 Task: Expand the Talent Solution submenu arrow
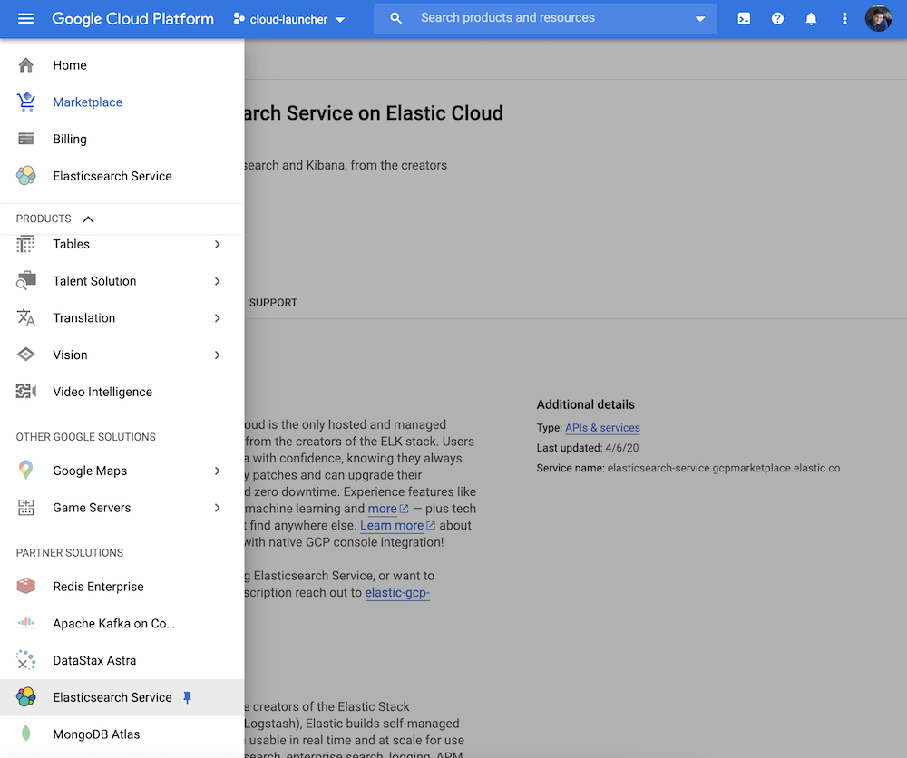[x=218, y=281]
